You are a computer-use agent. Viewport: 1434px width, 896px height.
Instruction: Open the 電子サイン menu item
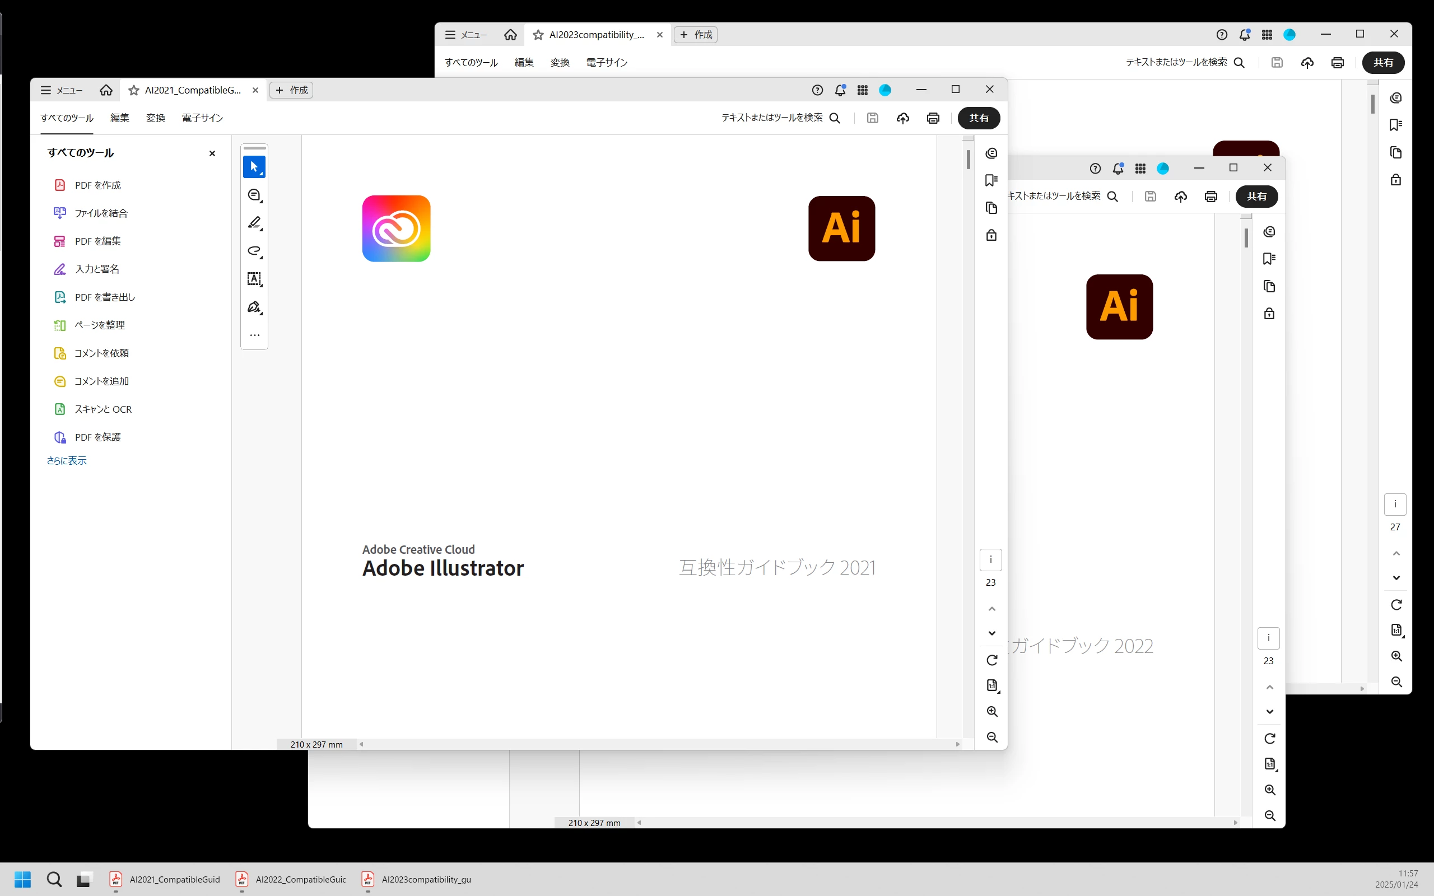(x=202, y=118)
